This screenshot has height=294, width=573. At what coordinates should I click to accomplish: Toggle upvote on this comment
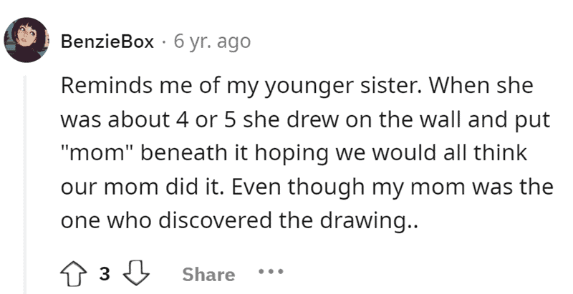(x=74, y=274)
